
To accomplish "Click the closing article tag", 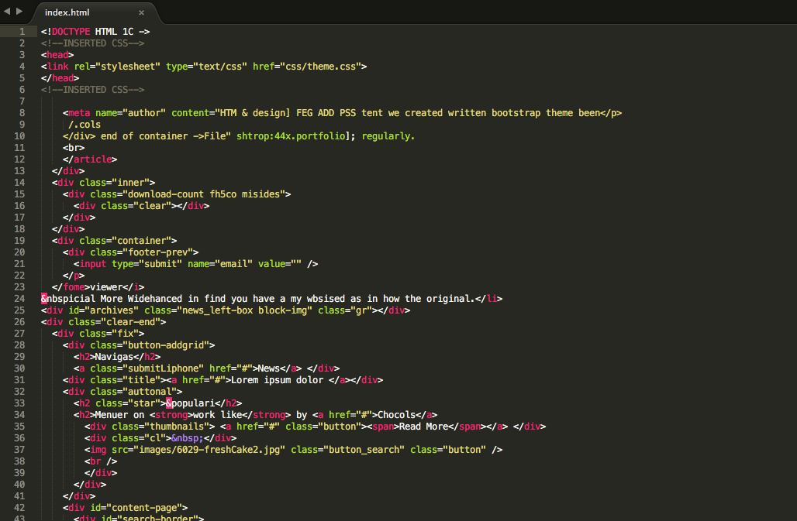I will (90, 159).
